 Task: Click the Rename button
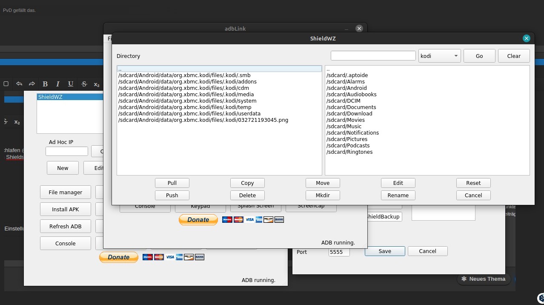tap(398, 195)
